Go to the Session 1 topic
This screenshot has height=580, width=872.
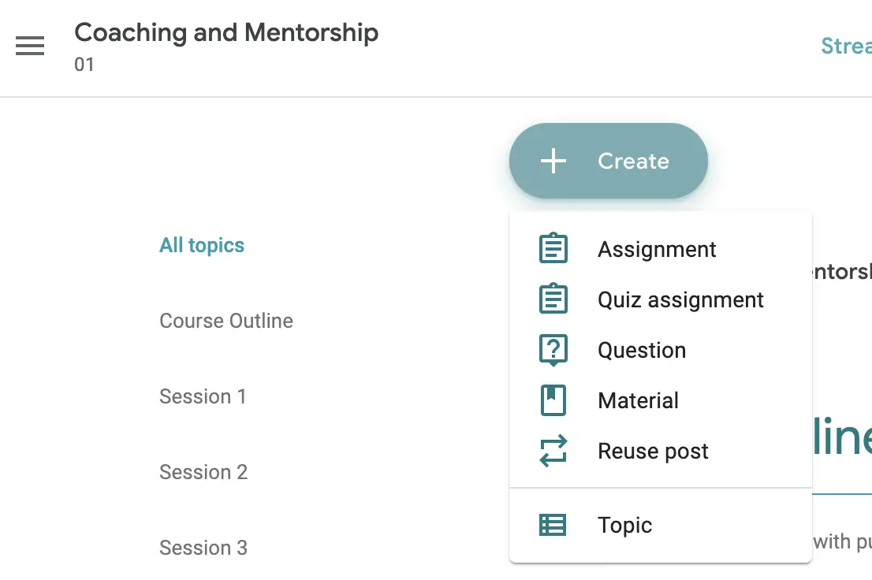203,396
